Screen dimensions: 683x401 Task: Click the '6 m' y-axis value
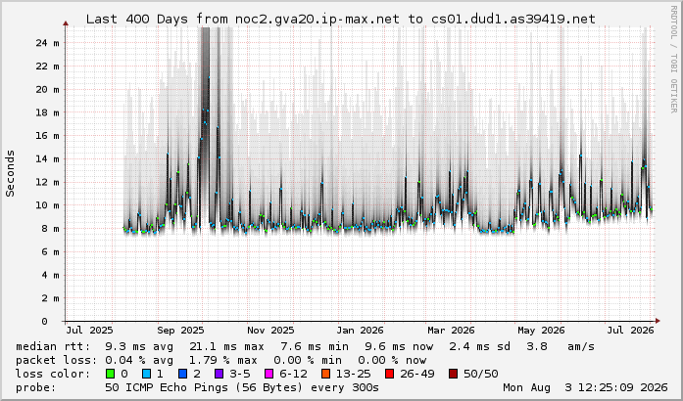tap(51, 251)
